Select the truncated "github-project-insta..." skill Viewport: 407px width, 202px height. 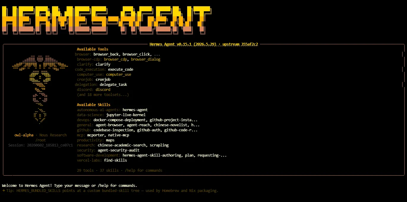[x=173, y=120]
